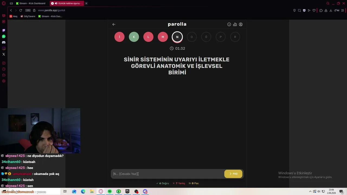Viewport: 347px width, 195px height.
Task: Go back with parolla's left arrow
Action: click(114, 24)
